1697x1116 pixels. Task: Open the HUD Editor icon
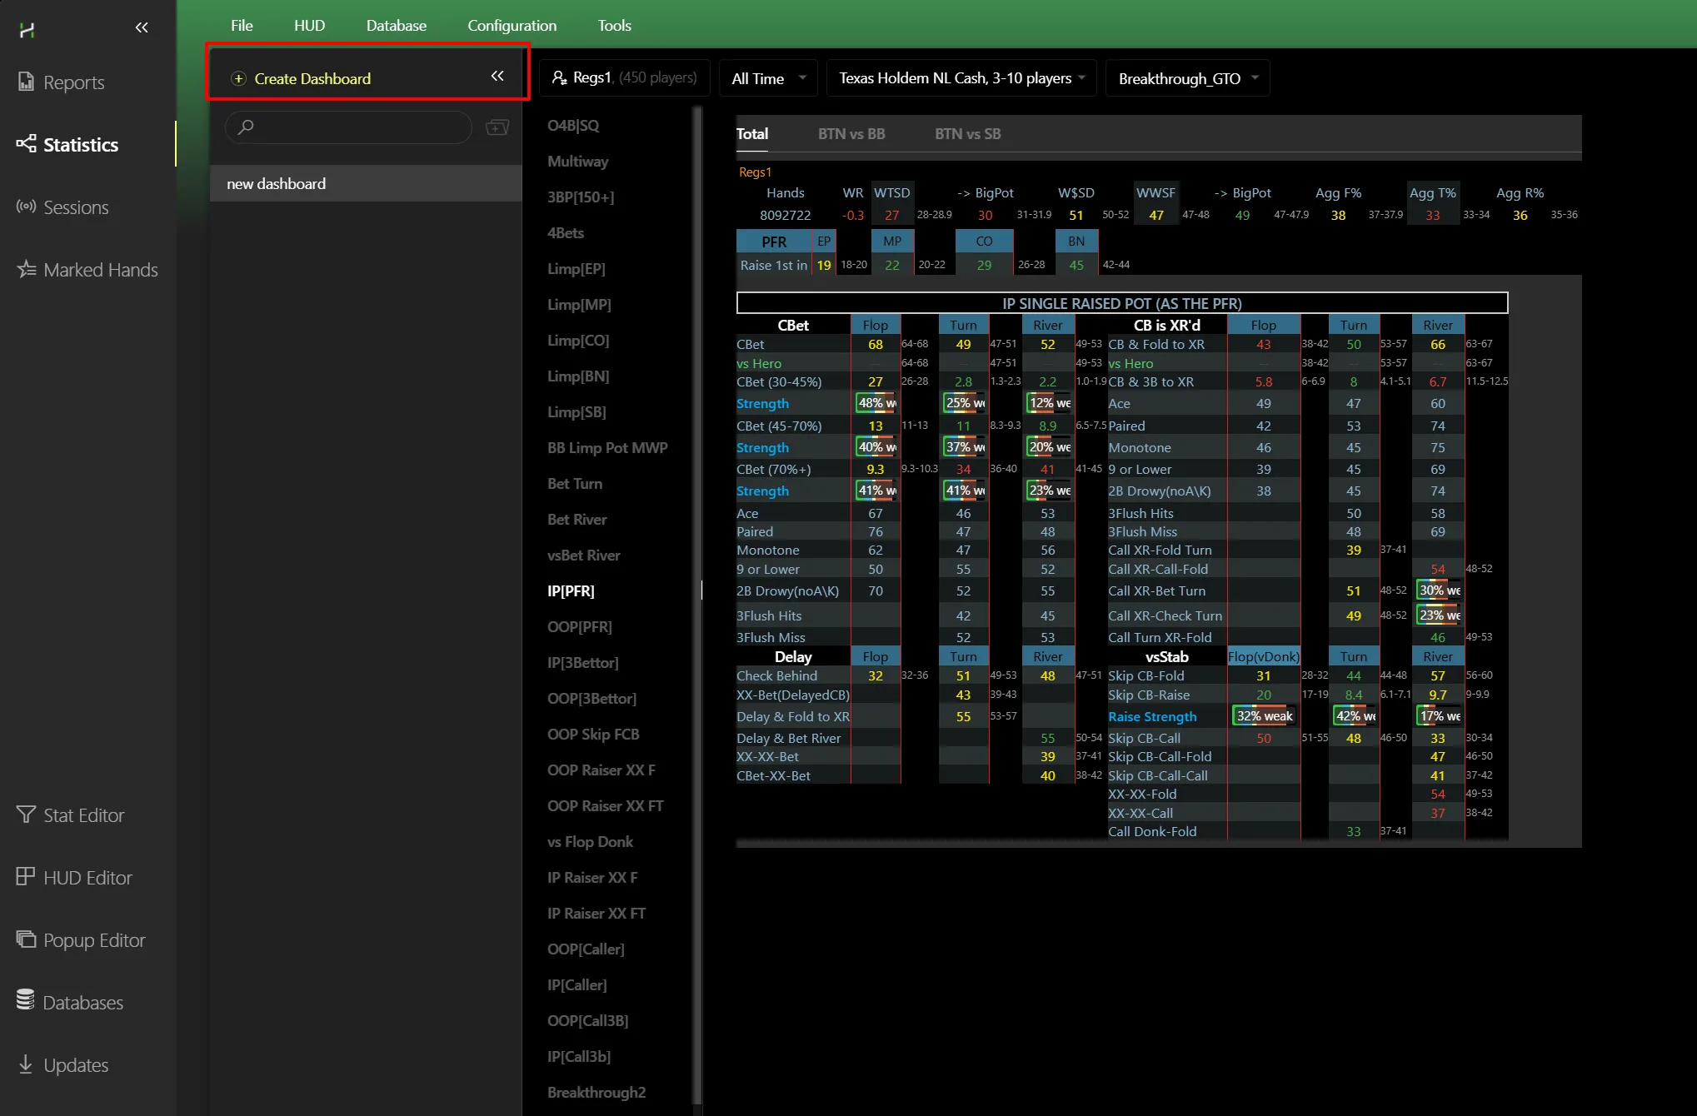pyautogui.click(x=26, y=877)
